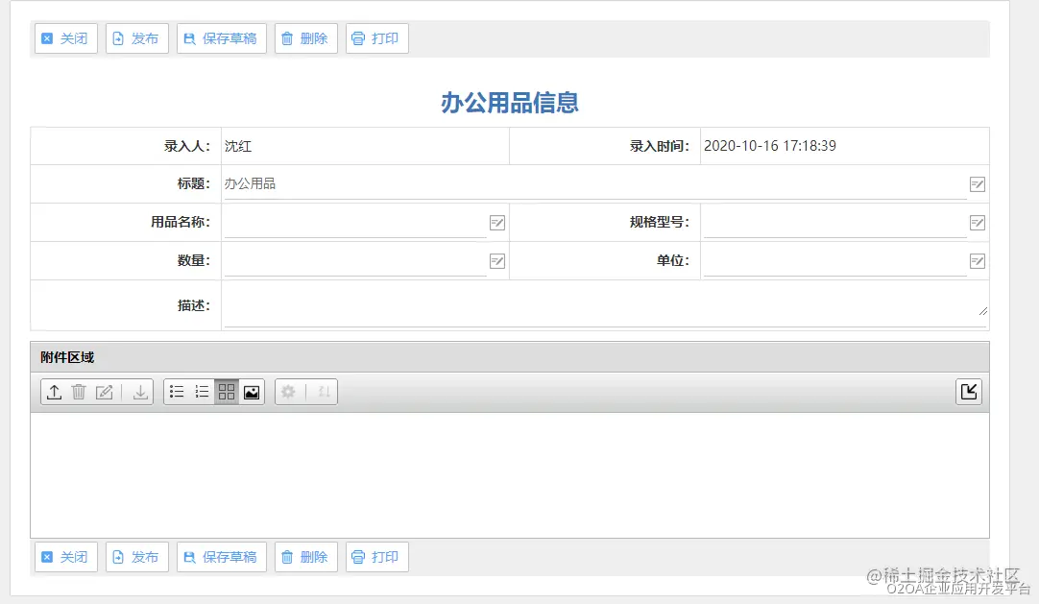Switch attachments to numbered sequence view
Image resolution: width=1039 pixels, height=604 pixels.
tap(202, 392)
